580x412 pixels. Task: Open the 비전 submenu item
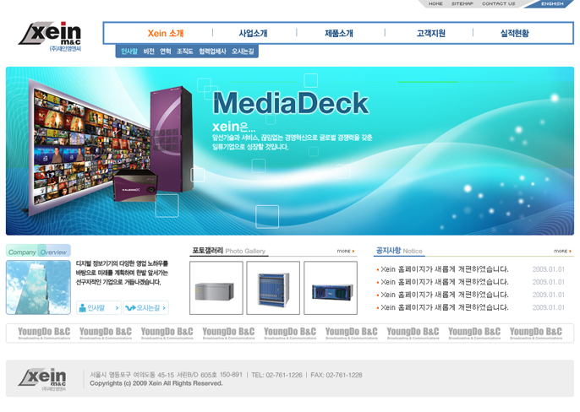pyautogui.click(x=149, y=51)
